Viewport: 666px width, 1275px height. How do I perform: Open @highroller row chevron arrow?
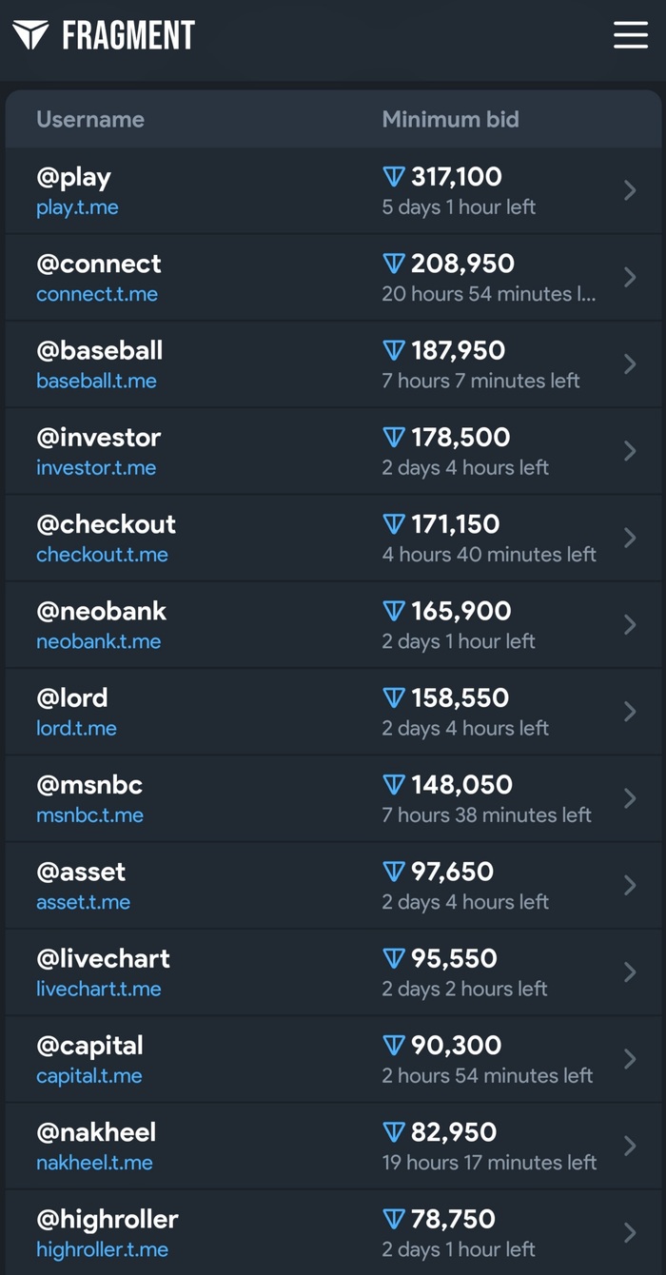(630, 1233)
